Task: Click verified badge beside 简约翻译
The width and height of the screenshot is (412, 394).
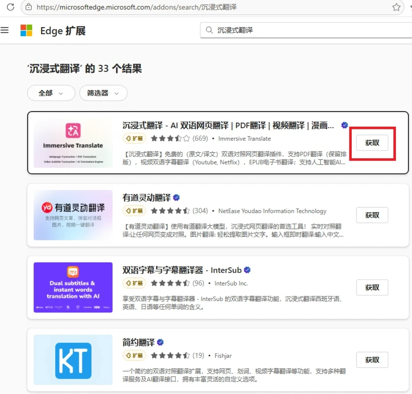Action: click(160, 342)
